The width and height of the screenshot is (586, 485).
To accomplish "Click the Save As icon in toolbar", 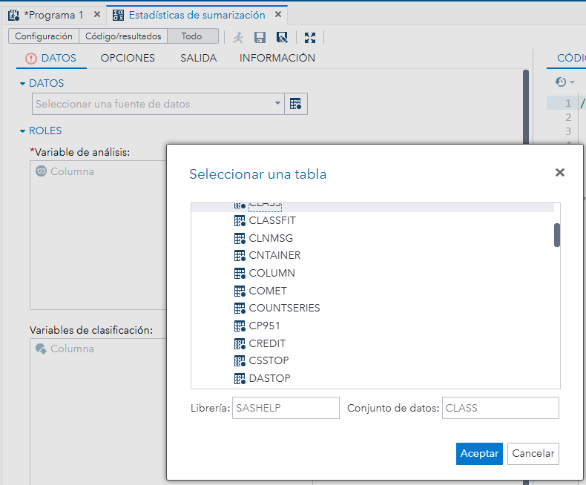I will click(x=282, y=37).
